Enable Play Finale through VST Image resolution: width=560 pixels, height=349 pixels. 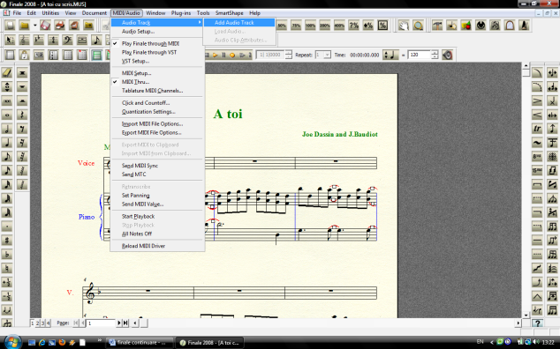click(157, 52)
